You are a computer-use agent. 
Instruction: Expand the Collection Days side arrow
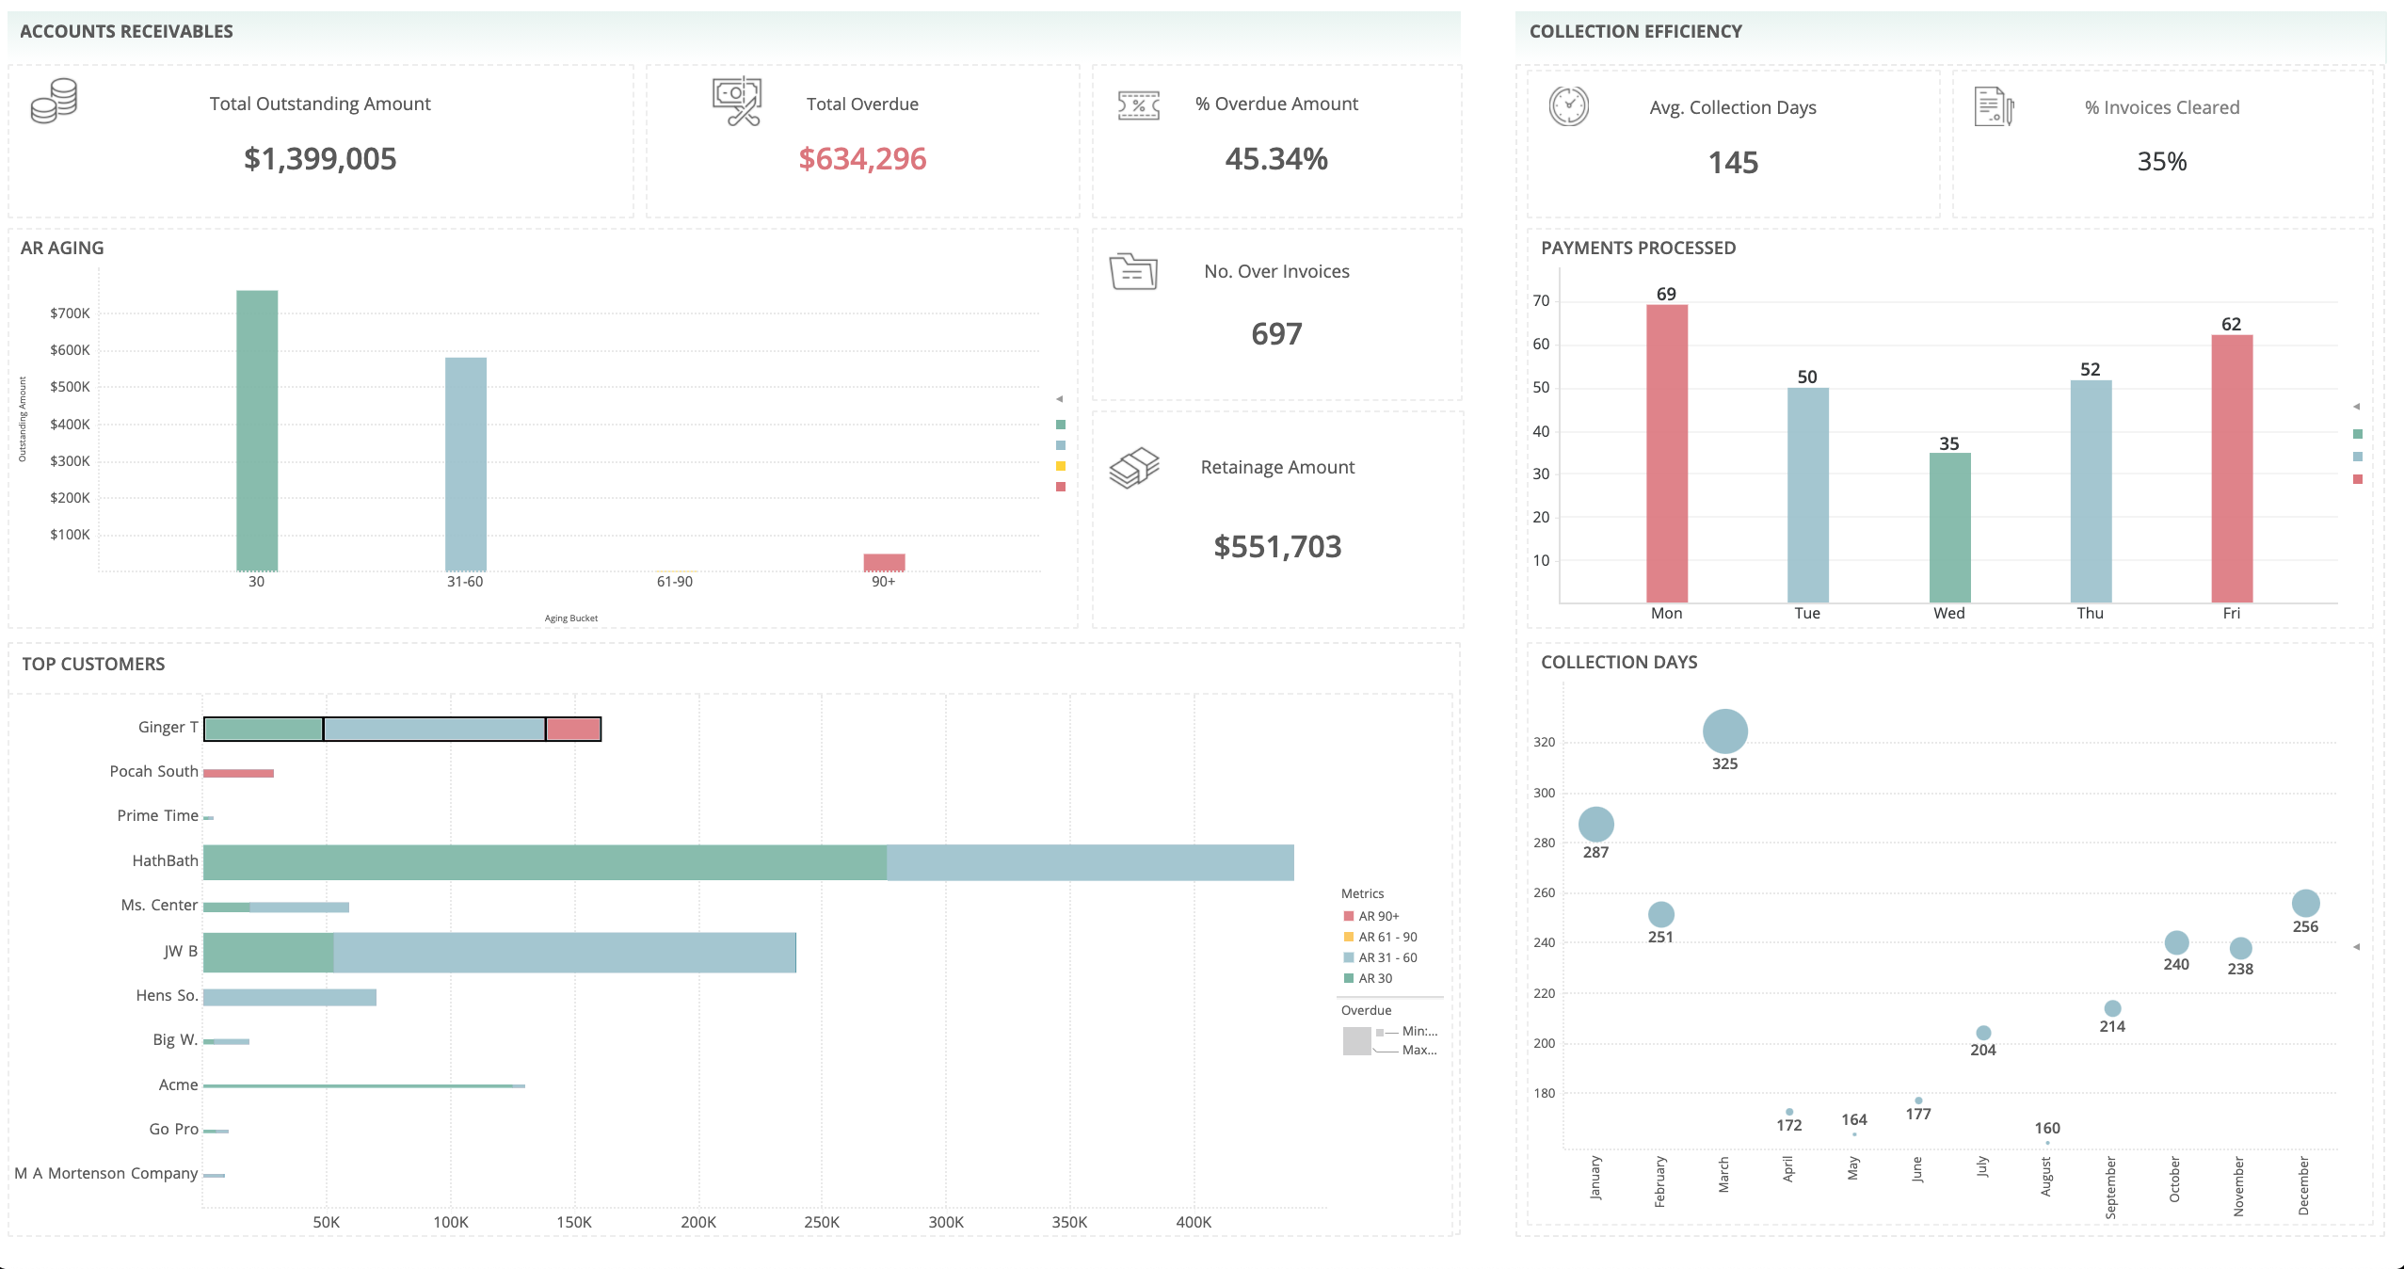click(x=2357, y=947)
